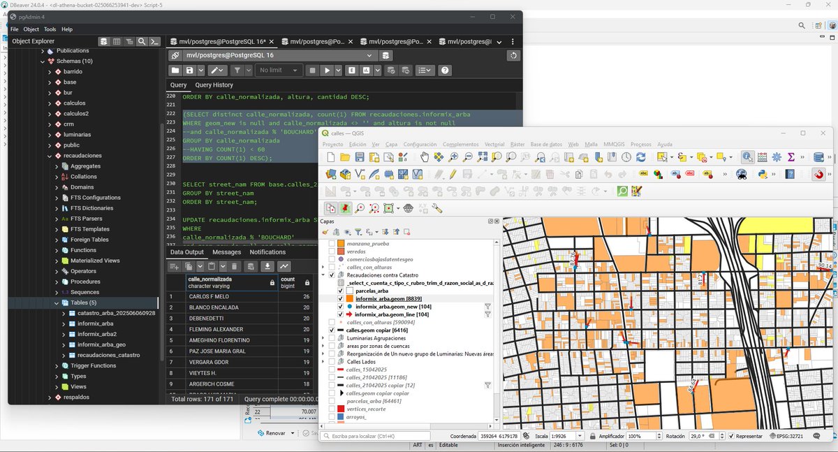Image resolution: width=838 pixels, height=452 pixels.
Task: Open the attribute table in QGIS toolbar
Action: 762,157
